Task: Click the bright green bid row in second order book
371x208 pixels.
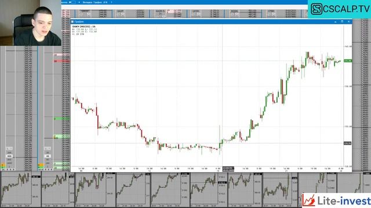Action: pyautogui.click(x=61, y=119)
